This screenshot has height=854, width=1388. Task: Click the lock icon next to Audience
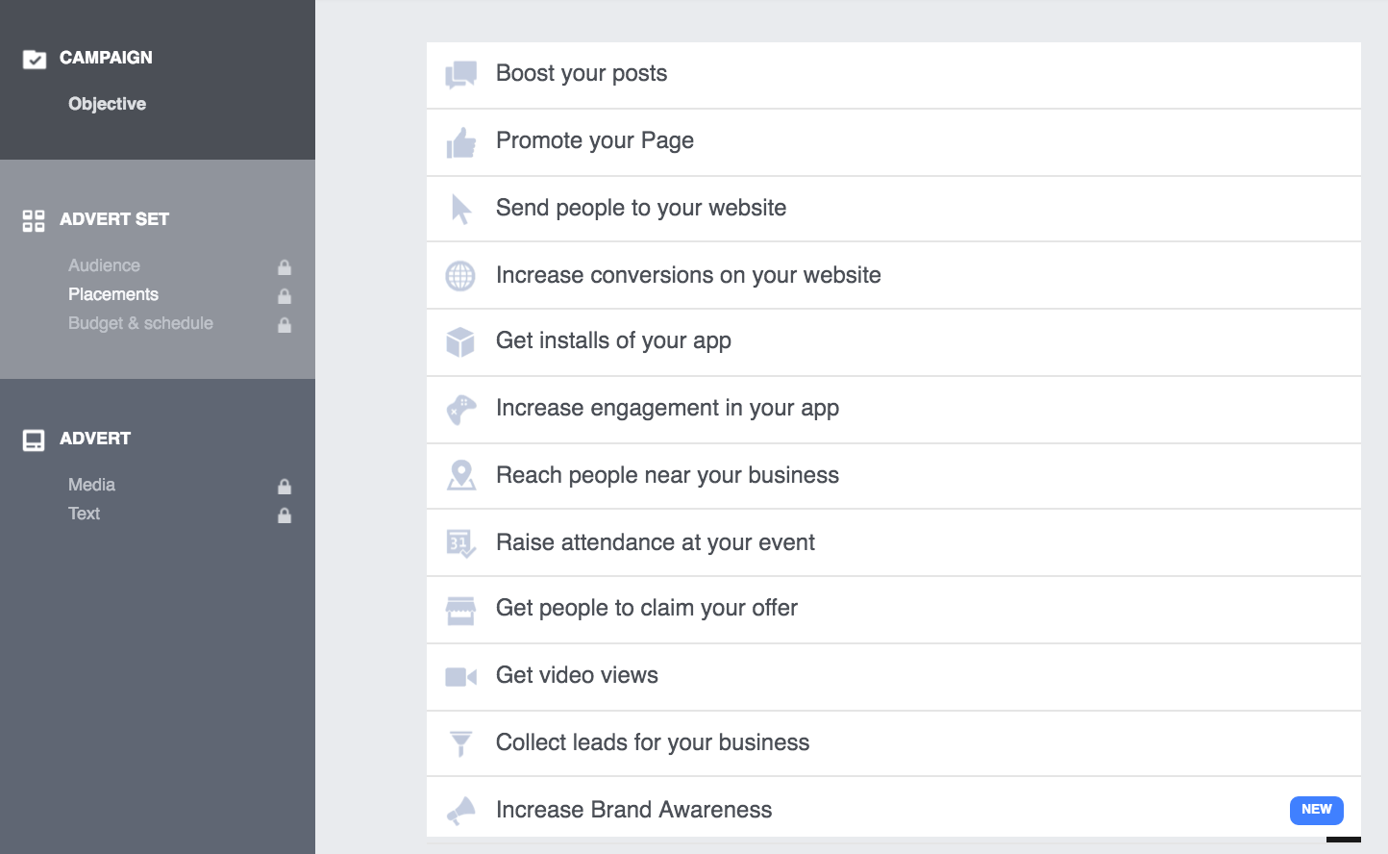click(x=285, y=266)
